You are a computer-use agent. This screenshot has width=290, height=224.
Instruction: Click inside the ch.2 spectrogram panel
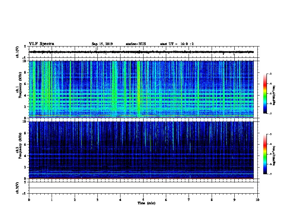[x=141, y=150]
